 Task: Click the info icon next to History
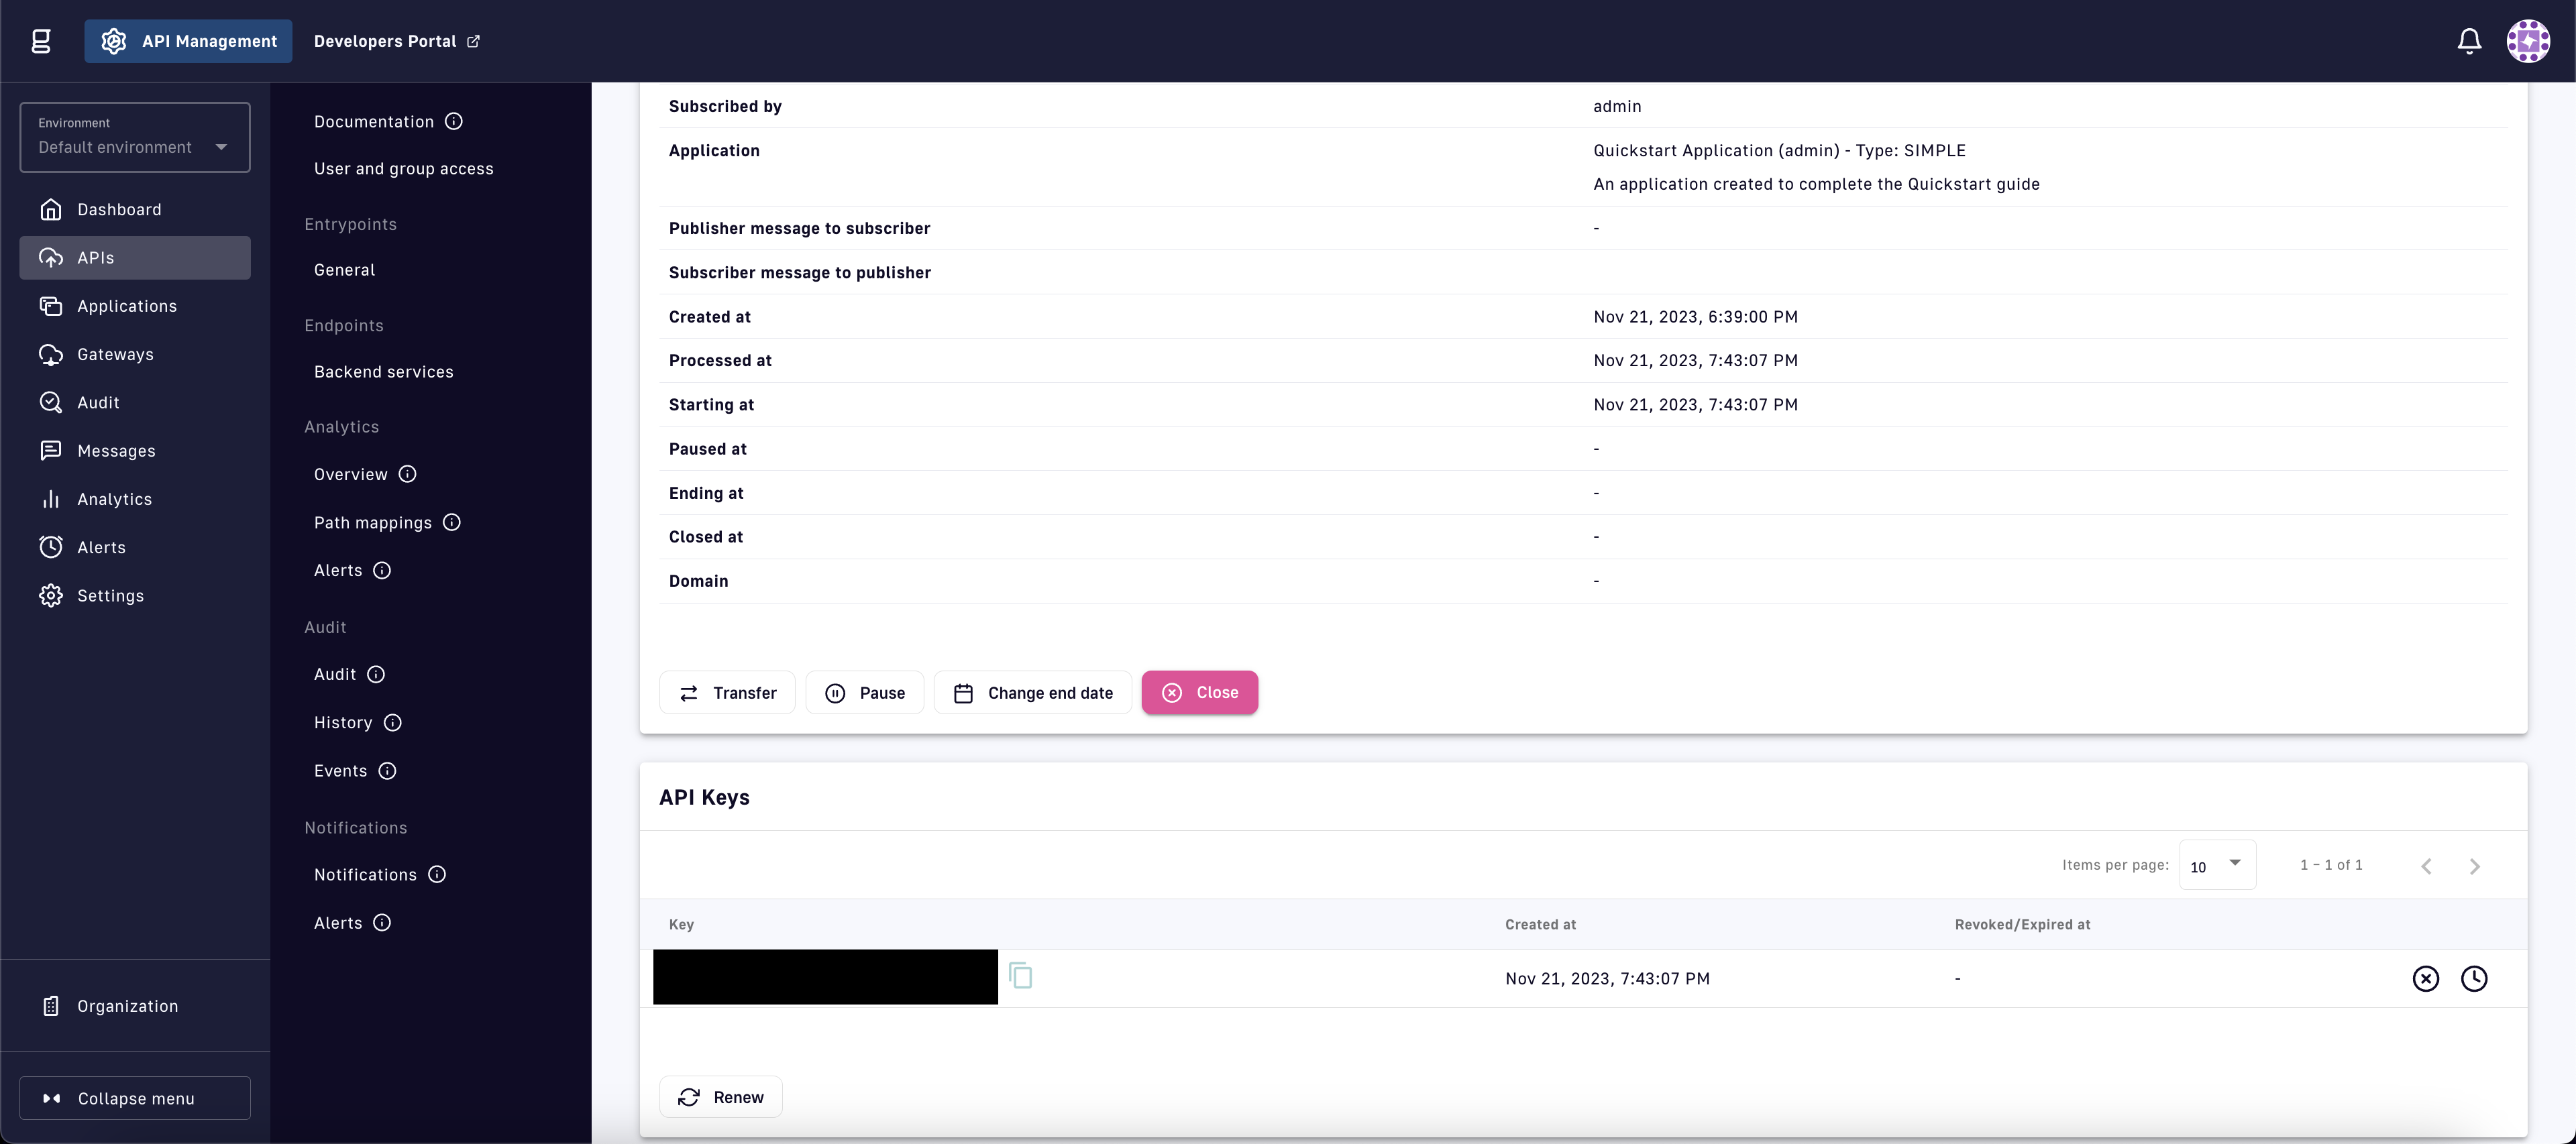(x=393, y=723)
